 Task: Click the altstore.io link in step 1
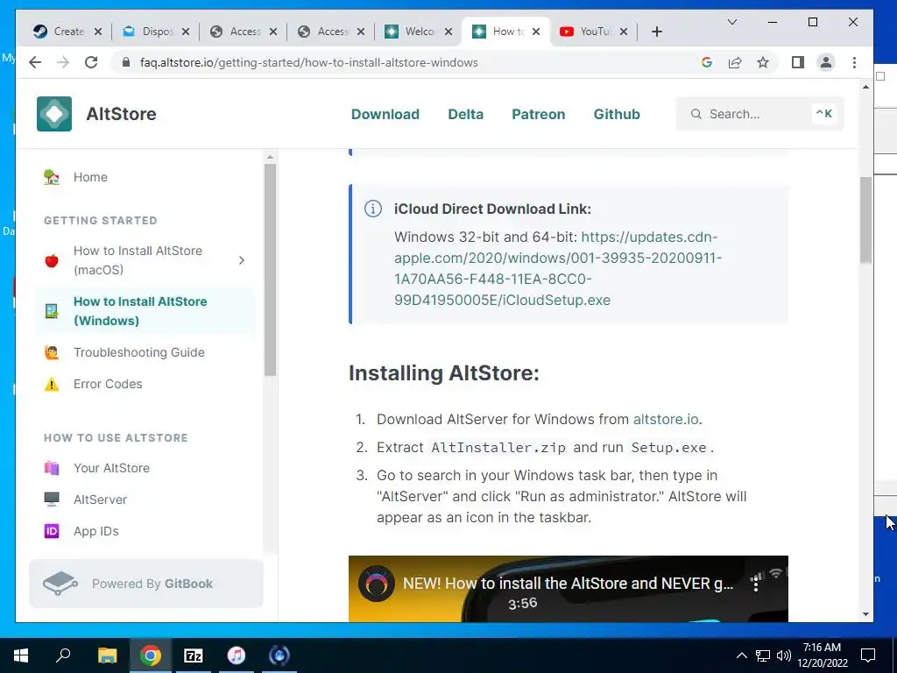click(x=666, y=420)
